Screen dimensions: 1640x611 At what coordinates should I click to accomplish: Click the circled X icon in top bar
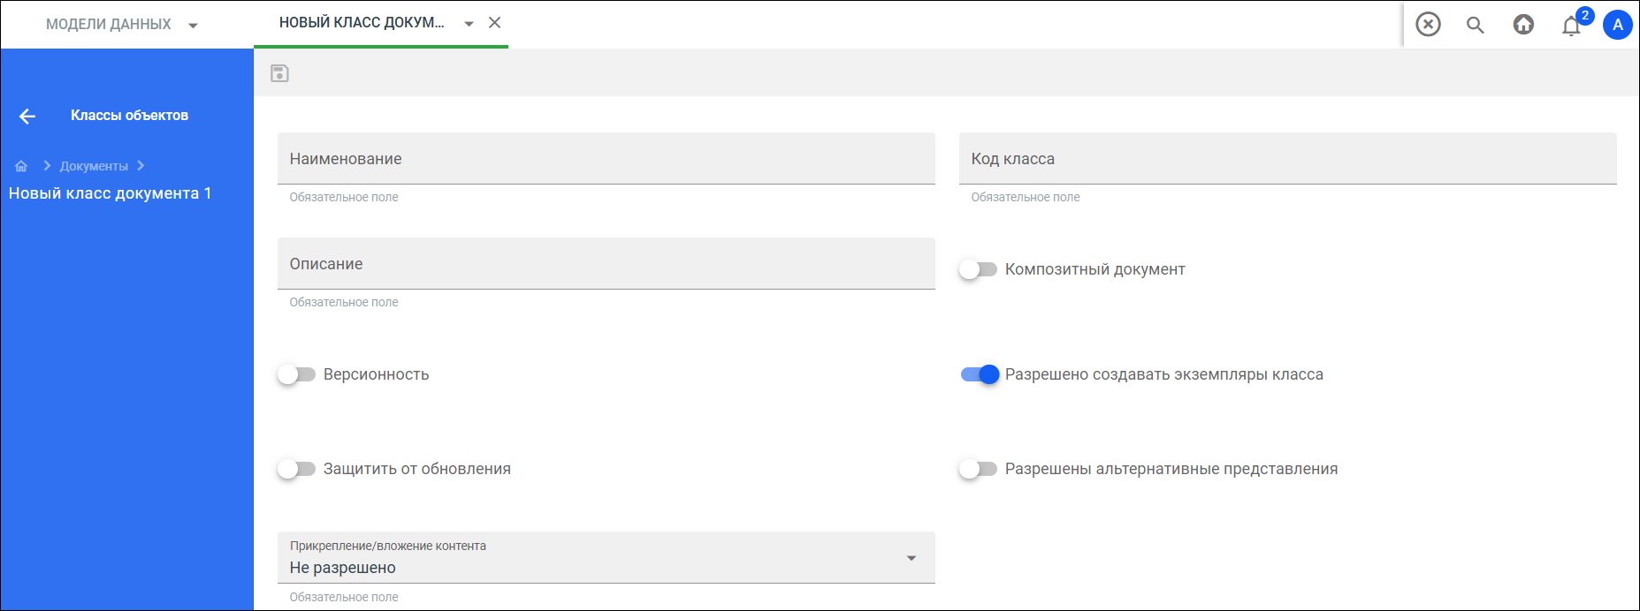tap(1428, 24)
